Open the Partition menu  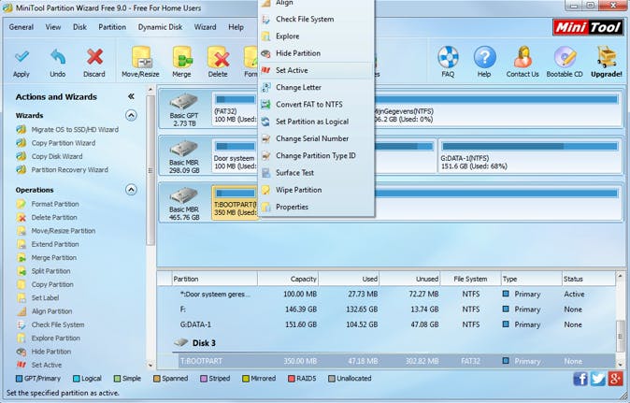pos(112,27)
